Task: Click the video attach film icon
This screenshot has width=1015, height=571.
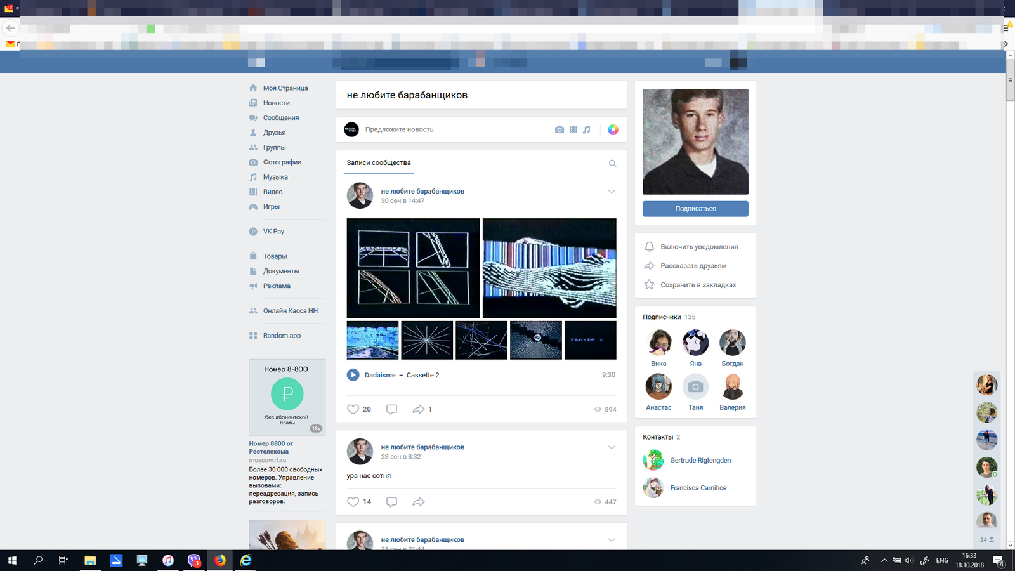Action: pos(573,129)
